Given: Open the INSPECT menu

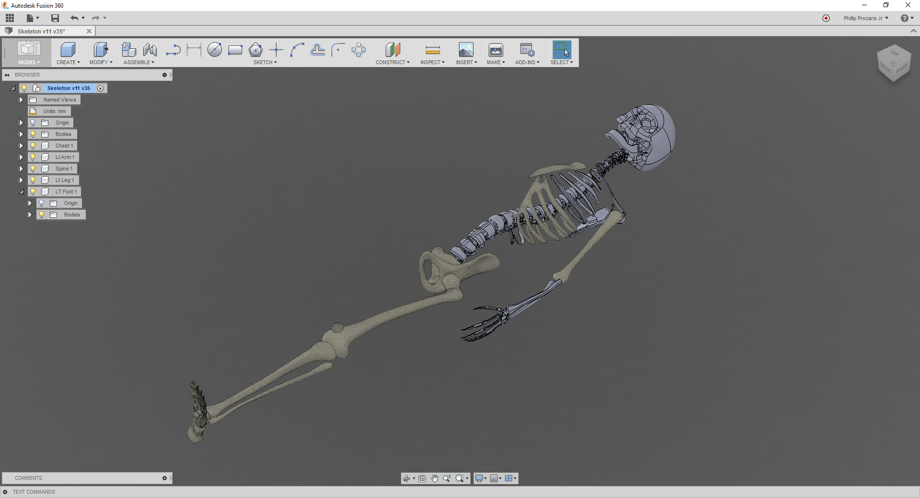Looking at the screenshot, I should click(433, 62).
